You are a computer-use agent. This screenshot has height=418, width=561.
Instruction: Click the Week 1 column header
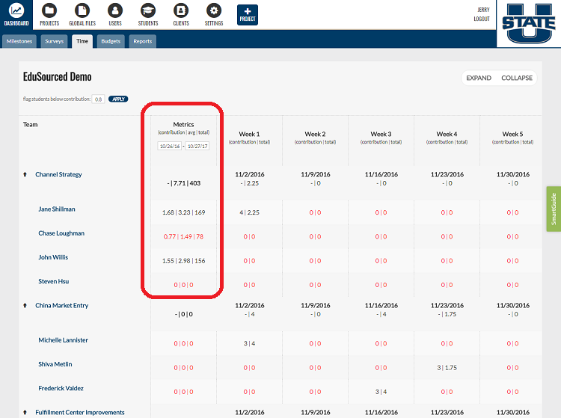point(249,134)
